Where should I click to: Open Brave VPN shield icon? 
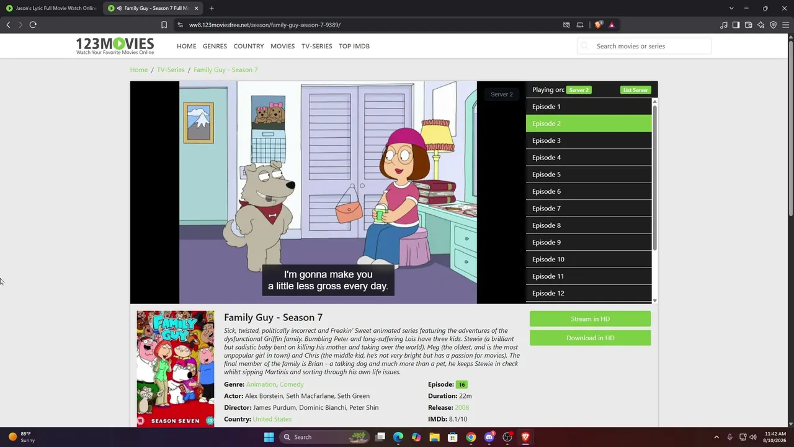774,25
